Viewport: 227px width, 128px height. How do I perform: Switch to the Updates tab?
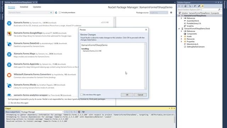click(x=37, y=7)
